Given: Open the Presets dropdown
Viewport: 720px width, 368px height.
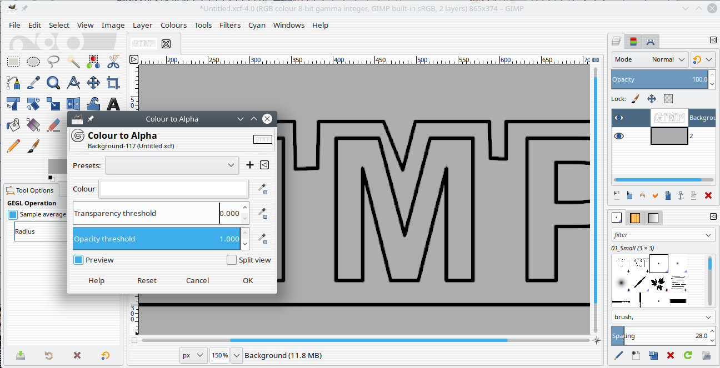Looking at the screenshot, I should coord(172,165).
